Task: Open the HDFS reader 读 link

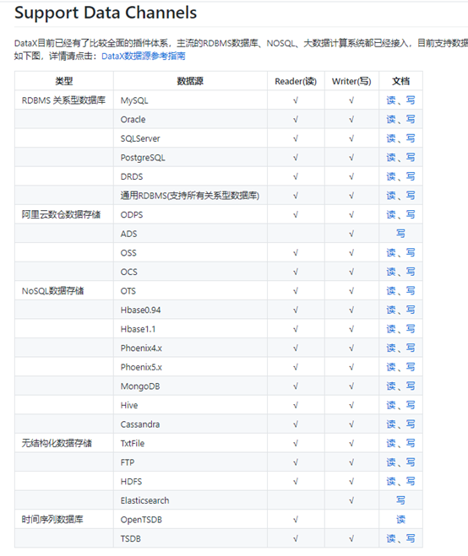Action: tap(391, 482)
